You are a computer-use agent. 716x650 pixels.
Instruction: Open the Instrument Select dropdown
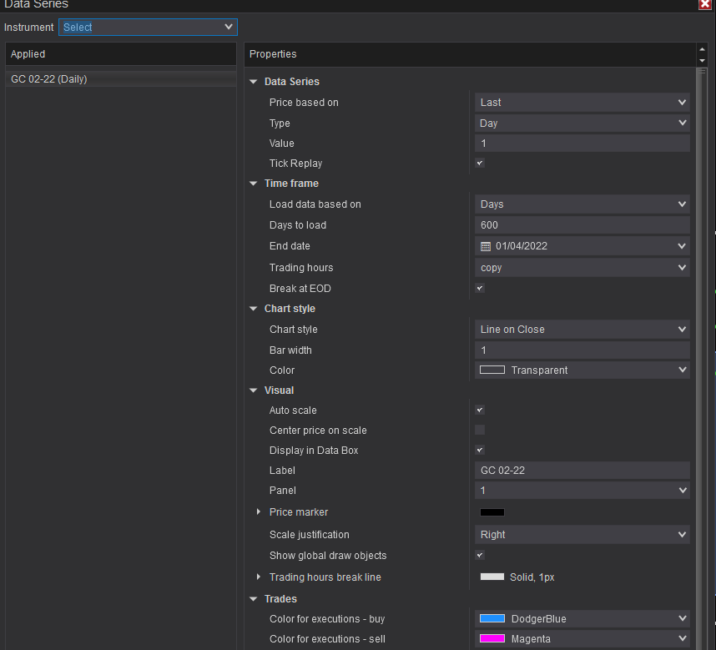pos(148,27)
